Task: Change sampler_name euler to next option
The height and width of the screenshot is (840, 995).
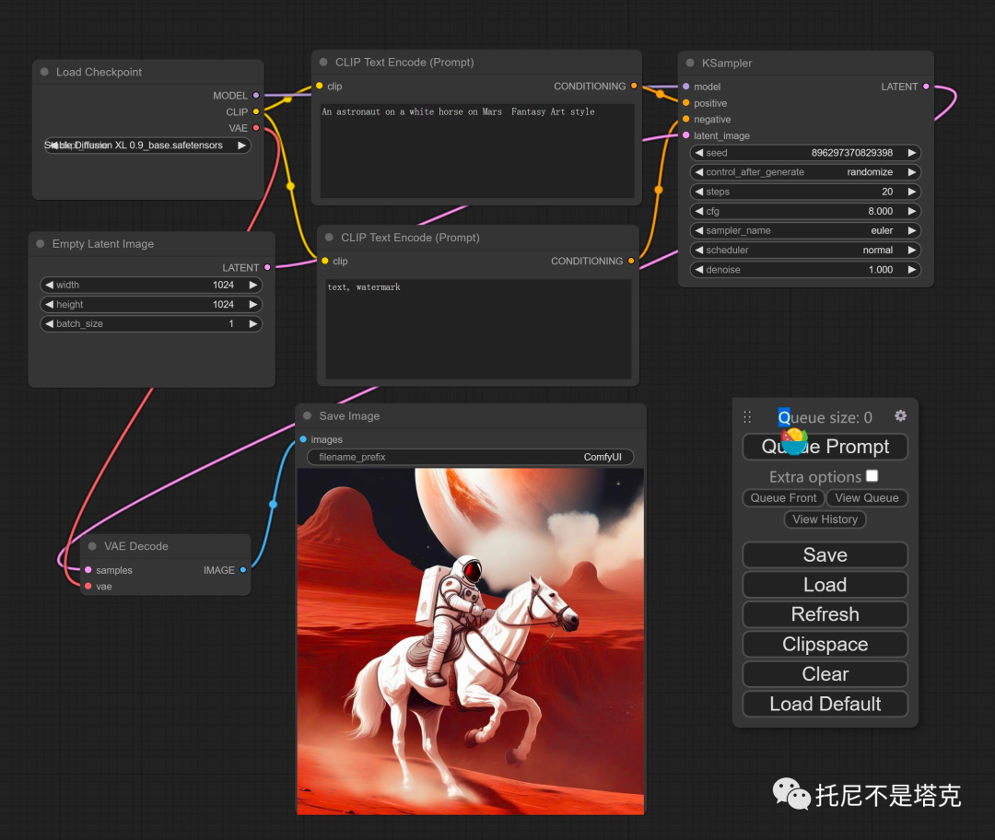Action: [x=912, y=230]
